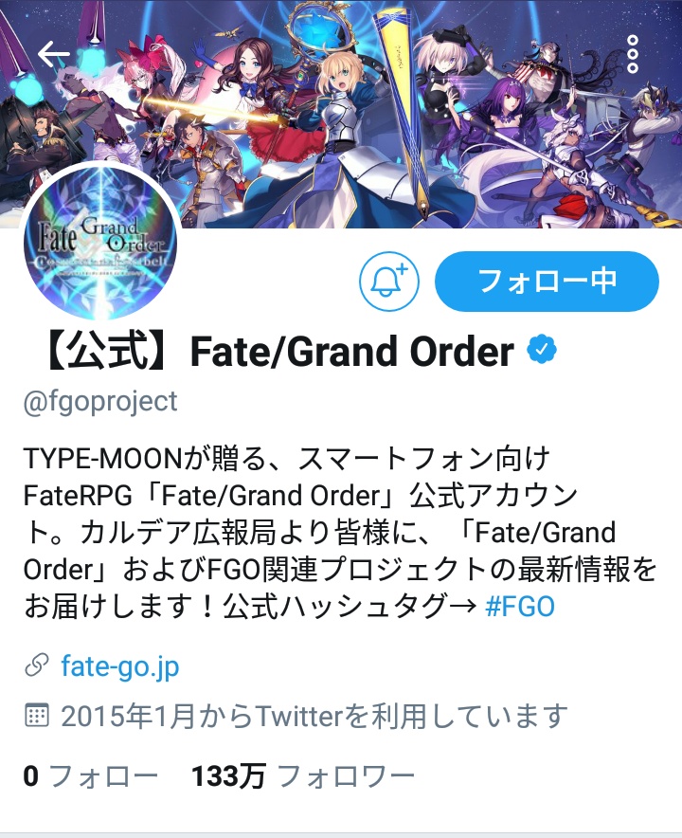Screen dimensions: 682x838
Task: Tap the @fgoproject handle
Action: tap(100, 402)
